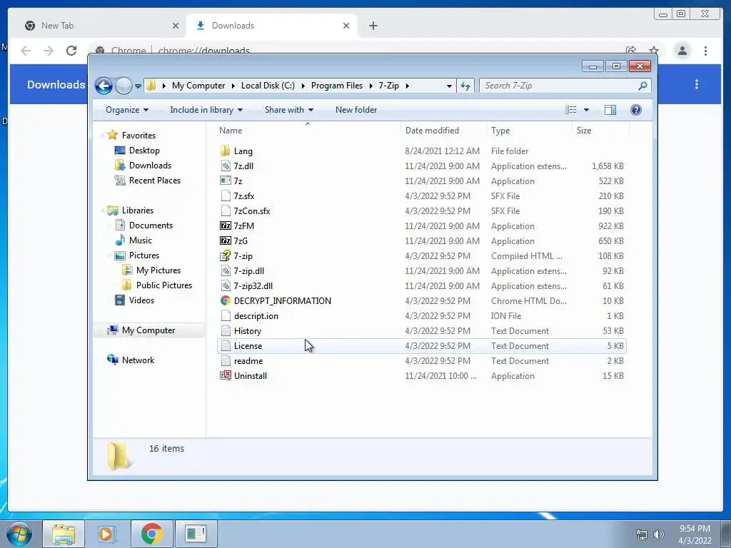Select the descript.ion file name

pos(256,316)
